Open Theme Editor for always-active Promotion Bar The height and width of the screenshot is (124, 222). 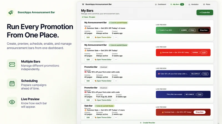(103, 81)
